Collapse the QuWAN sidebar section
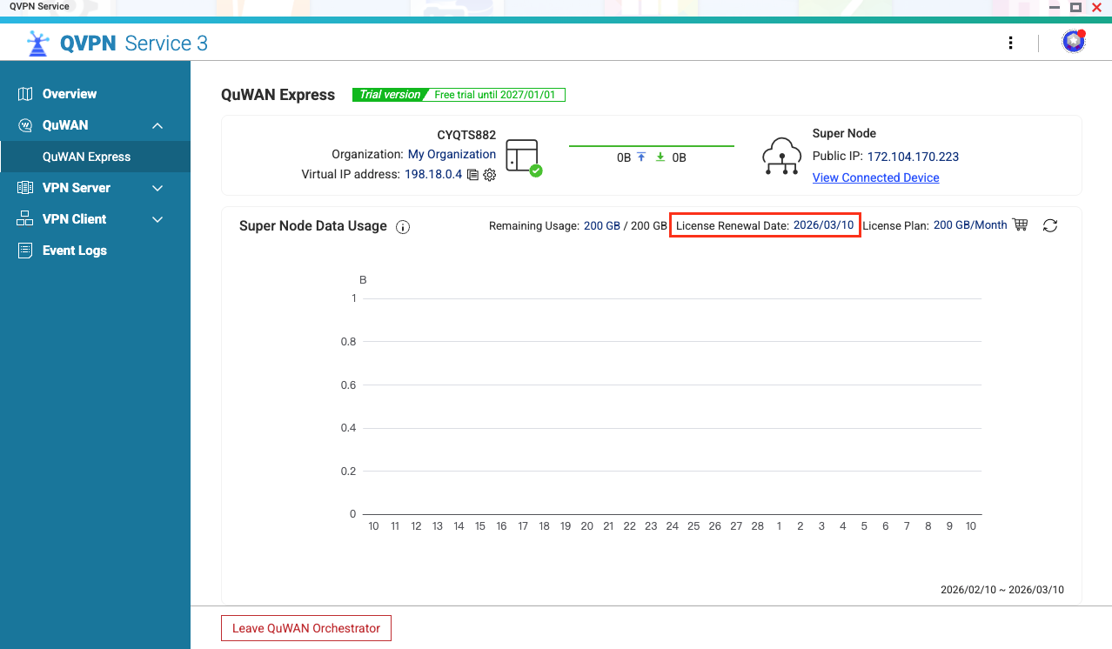 pyautogui.click(x=157, y=125)
